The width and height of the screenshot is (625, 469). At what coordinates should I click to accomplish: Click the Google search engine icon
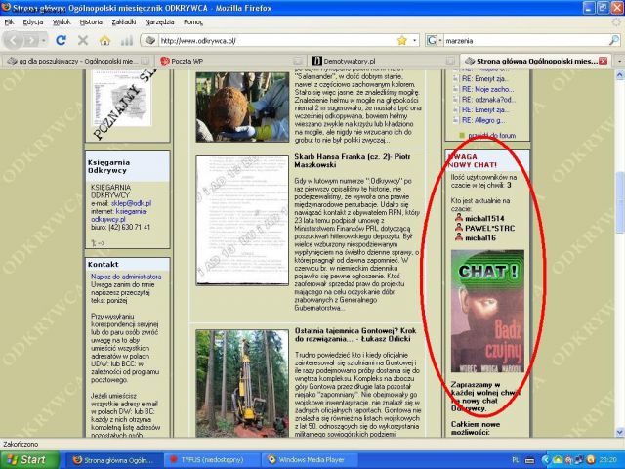pos(432,40)
